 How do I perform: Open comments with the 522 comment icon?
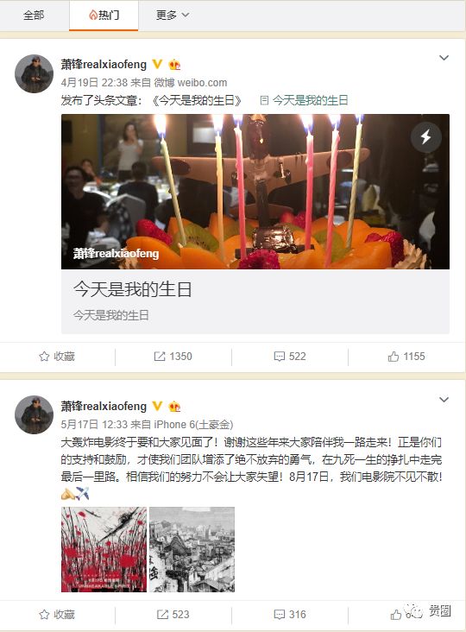click(279, 357)
